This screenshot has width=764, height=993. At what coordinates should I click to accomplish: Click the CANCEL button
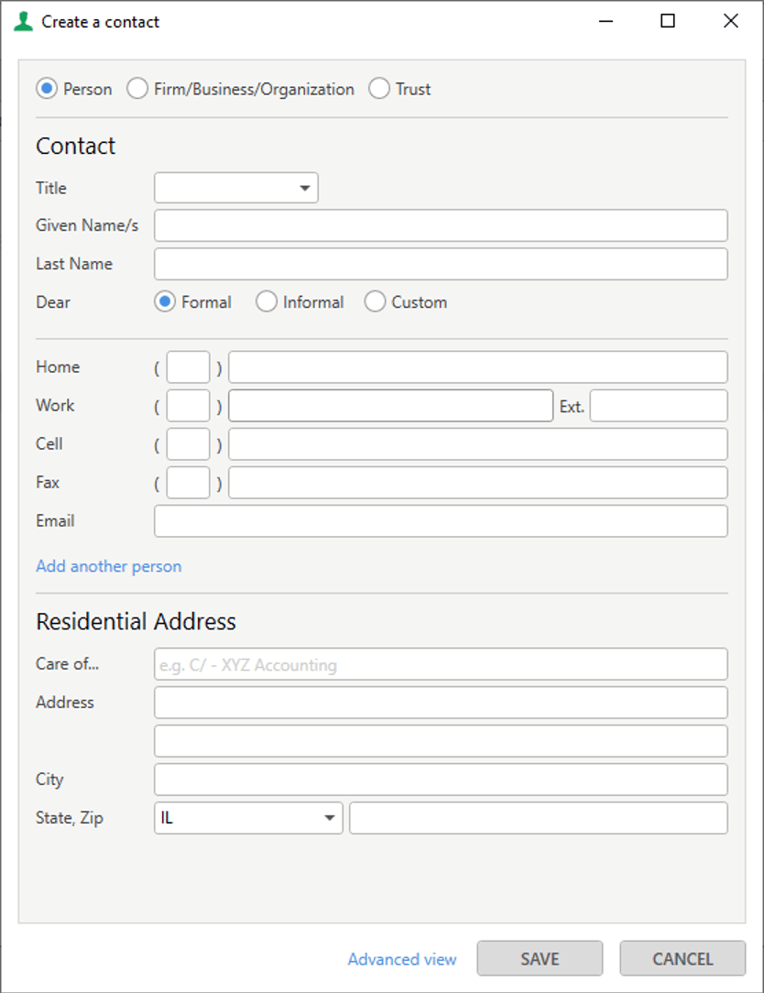pos(682,959)
